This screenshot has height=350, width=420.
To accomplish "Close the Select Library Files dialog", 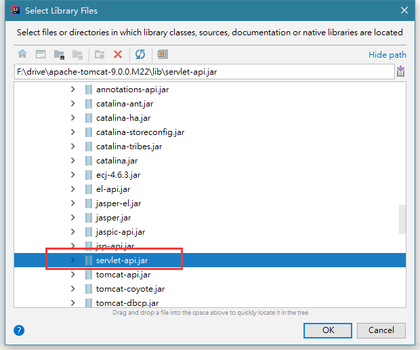I will [x=404, y=10].
